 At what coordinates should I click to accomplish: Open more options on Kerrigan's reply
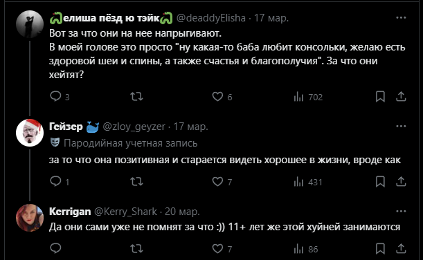click(x=401, y=211)
